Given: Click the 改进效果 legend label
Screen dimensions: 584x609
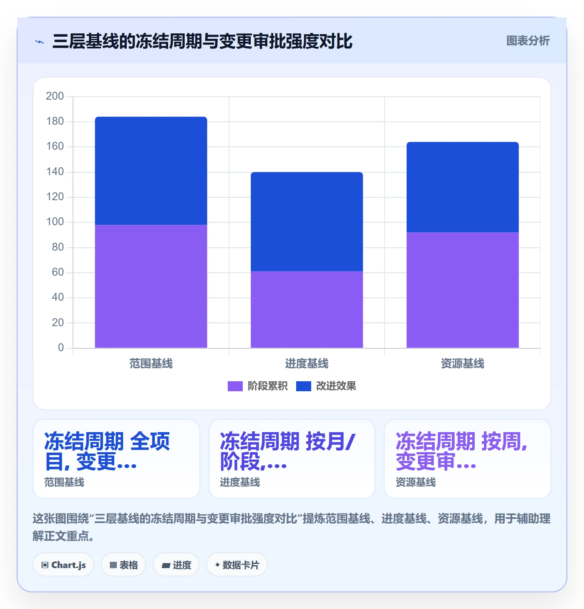Looking at the screenshot, I should (336, 386).
